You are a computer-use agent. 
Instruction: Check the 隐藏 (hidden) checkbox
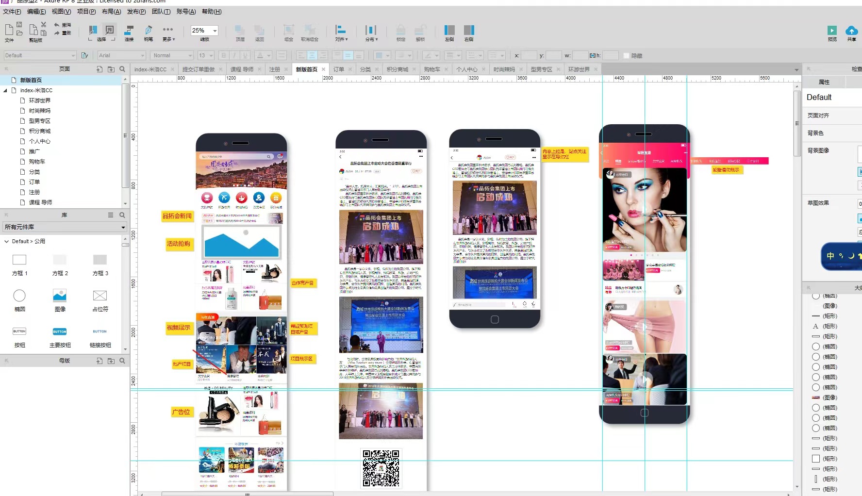pos(626,56)
